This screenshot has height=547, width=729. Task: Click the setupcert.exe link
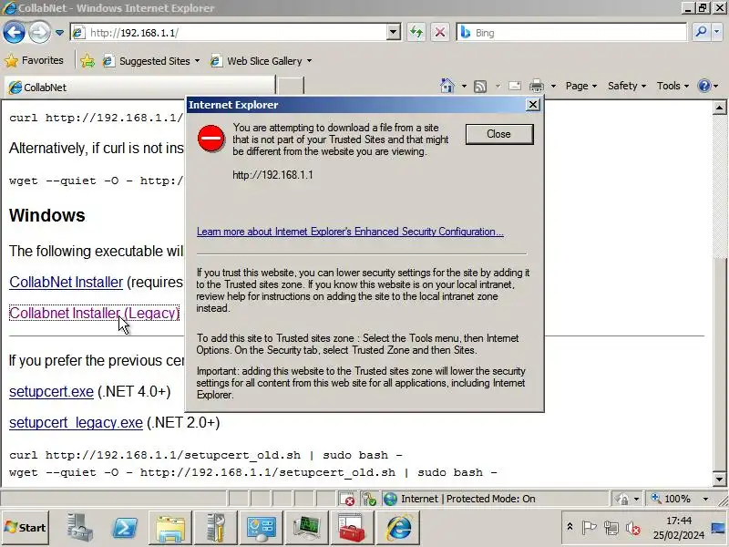click(52, 391)
